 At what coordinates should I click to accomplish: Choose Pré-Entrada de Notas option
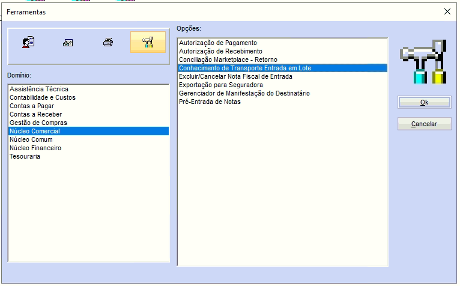[x=210, y=102]
